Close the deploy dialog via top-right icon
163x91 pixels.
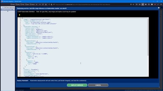159,8
